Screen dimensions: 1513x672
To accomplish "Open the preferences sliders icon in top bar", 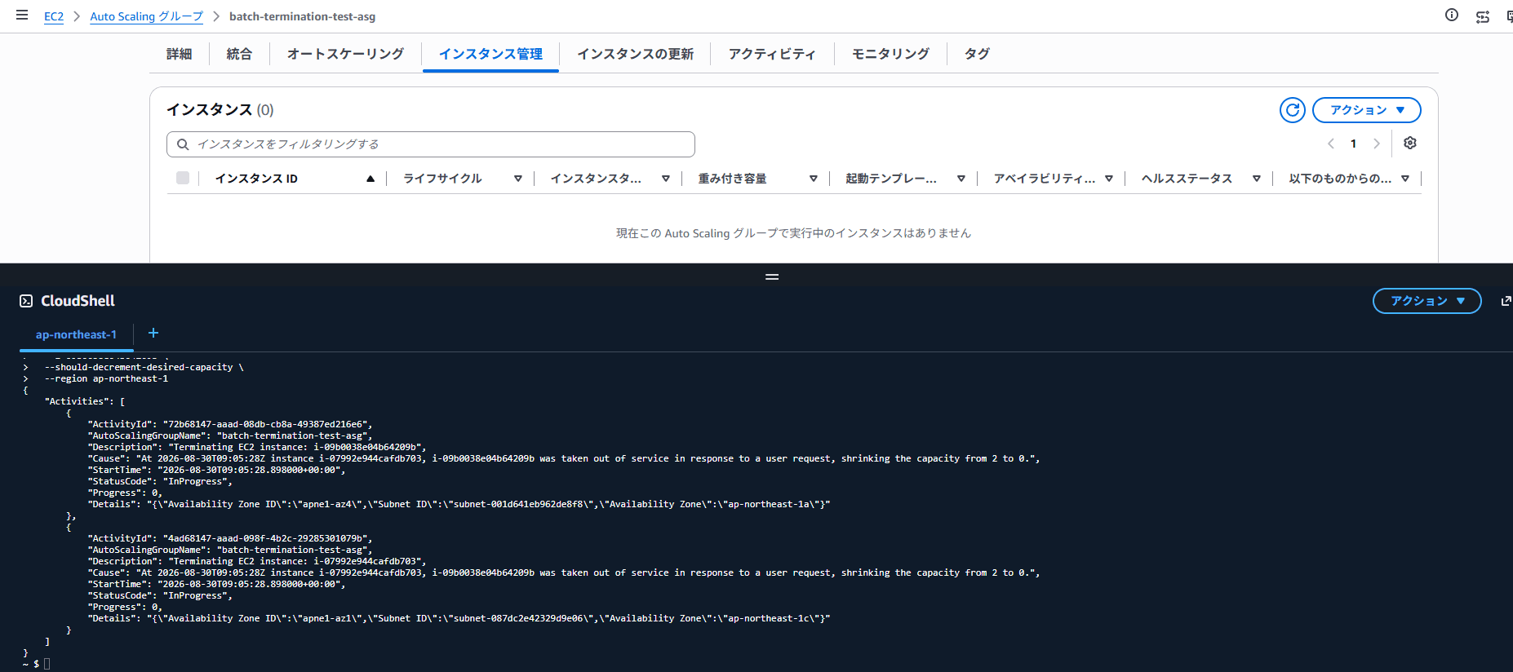I will pyautogui.click(x=1483, y=16).
